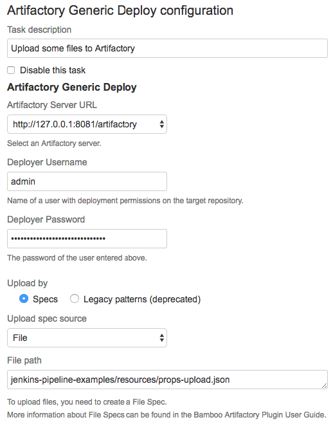Click the Artifactory Server URL label
This screenshot has width=333, height=422.
(52, 105)
